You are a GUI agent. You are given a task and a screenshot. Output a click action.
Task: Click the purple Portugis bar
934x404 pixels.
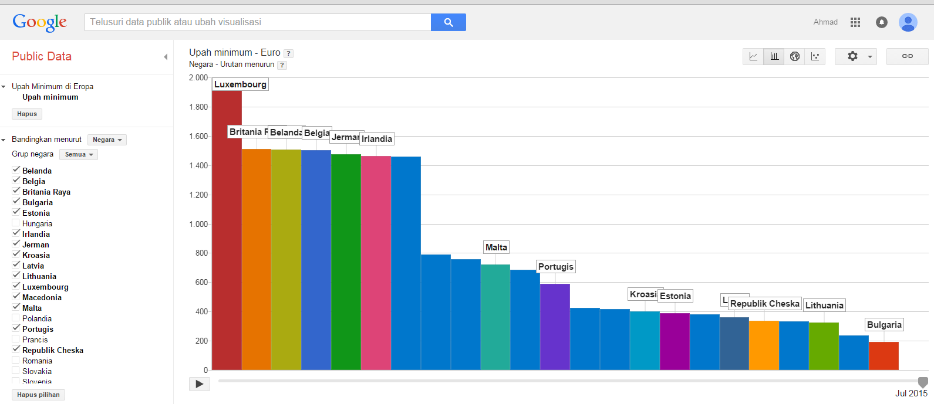(555, 327)
